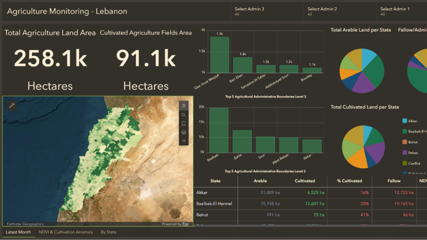Click the Zahle bar in Level 2 chart
The width and height of the screenshot is (427, 240).
click(x=242, y=141)
